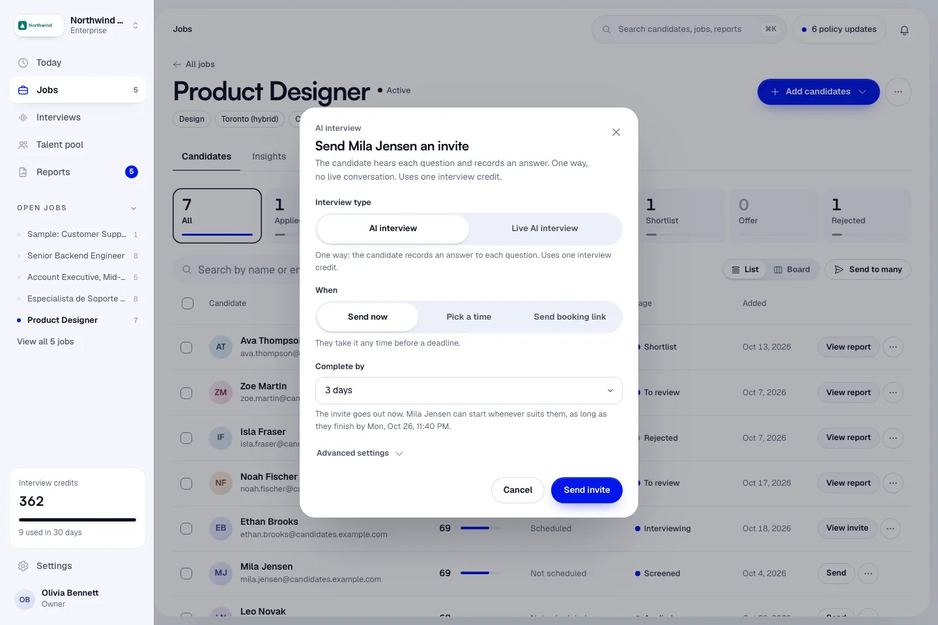Click Olivia Bennett's OB avatar
Image resolution: width=938 pixels, height=625 pixels.
pyautogui.click(x=25, y=600)
